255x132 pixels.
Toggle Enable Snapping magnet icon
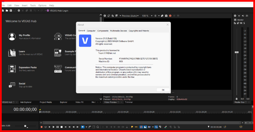tap(141, 127)
